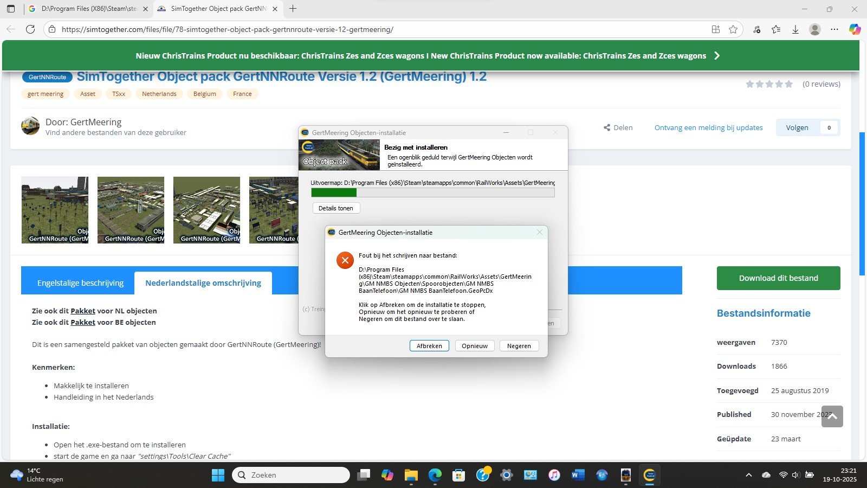Screen dimensions: 867x488
Task: Add page to favorites with star icon
Action: click(733, 29)
